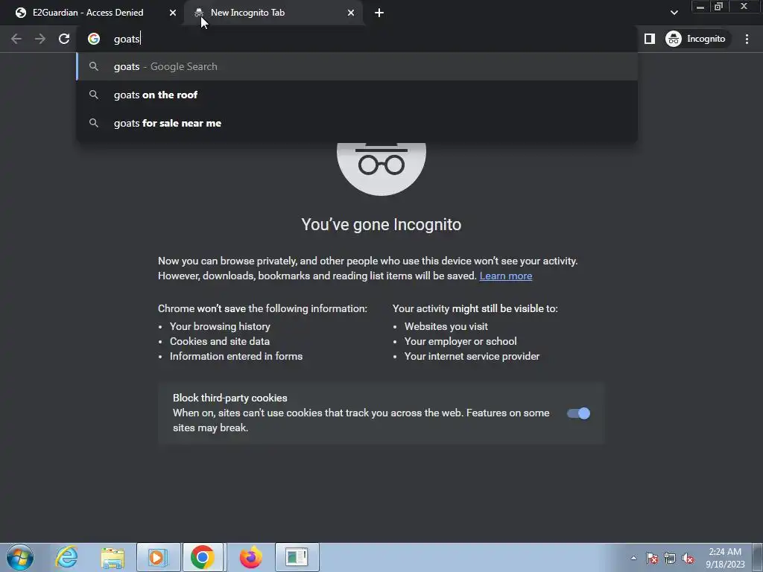The image size is (763, 572).
Task: Click the 'Your browsing history' bullet
Action: point(220,326)
